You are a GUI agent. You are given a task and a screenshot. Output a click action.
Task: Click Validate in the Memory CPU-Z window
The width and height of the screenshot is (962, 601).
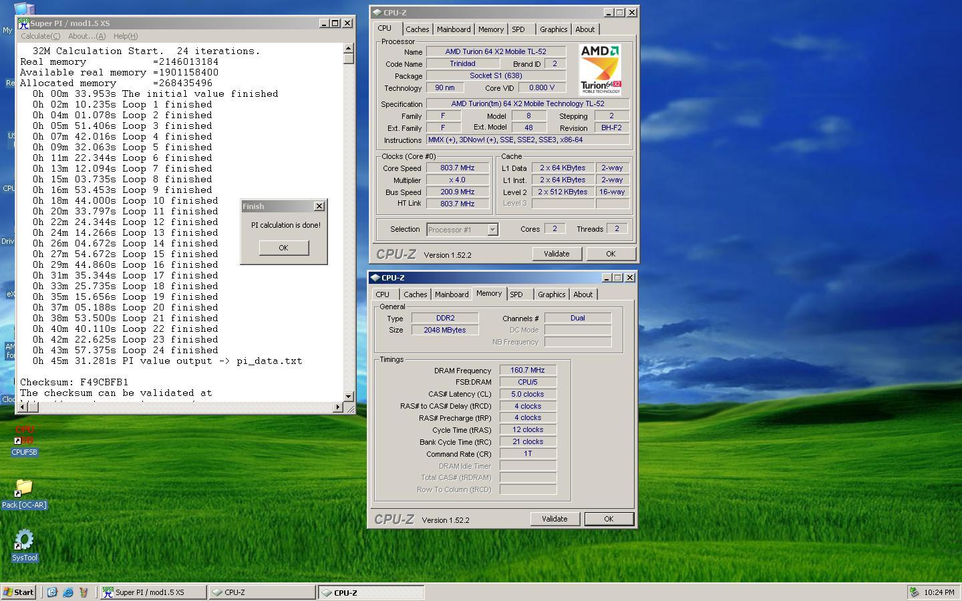pos(554,519)
